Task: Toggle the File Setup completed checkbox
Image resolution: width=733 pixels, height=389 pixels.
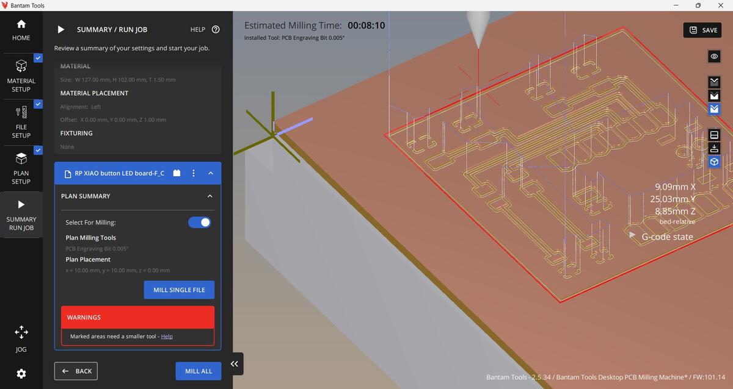Action: tap(38, 104)
